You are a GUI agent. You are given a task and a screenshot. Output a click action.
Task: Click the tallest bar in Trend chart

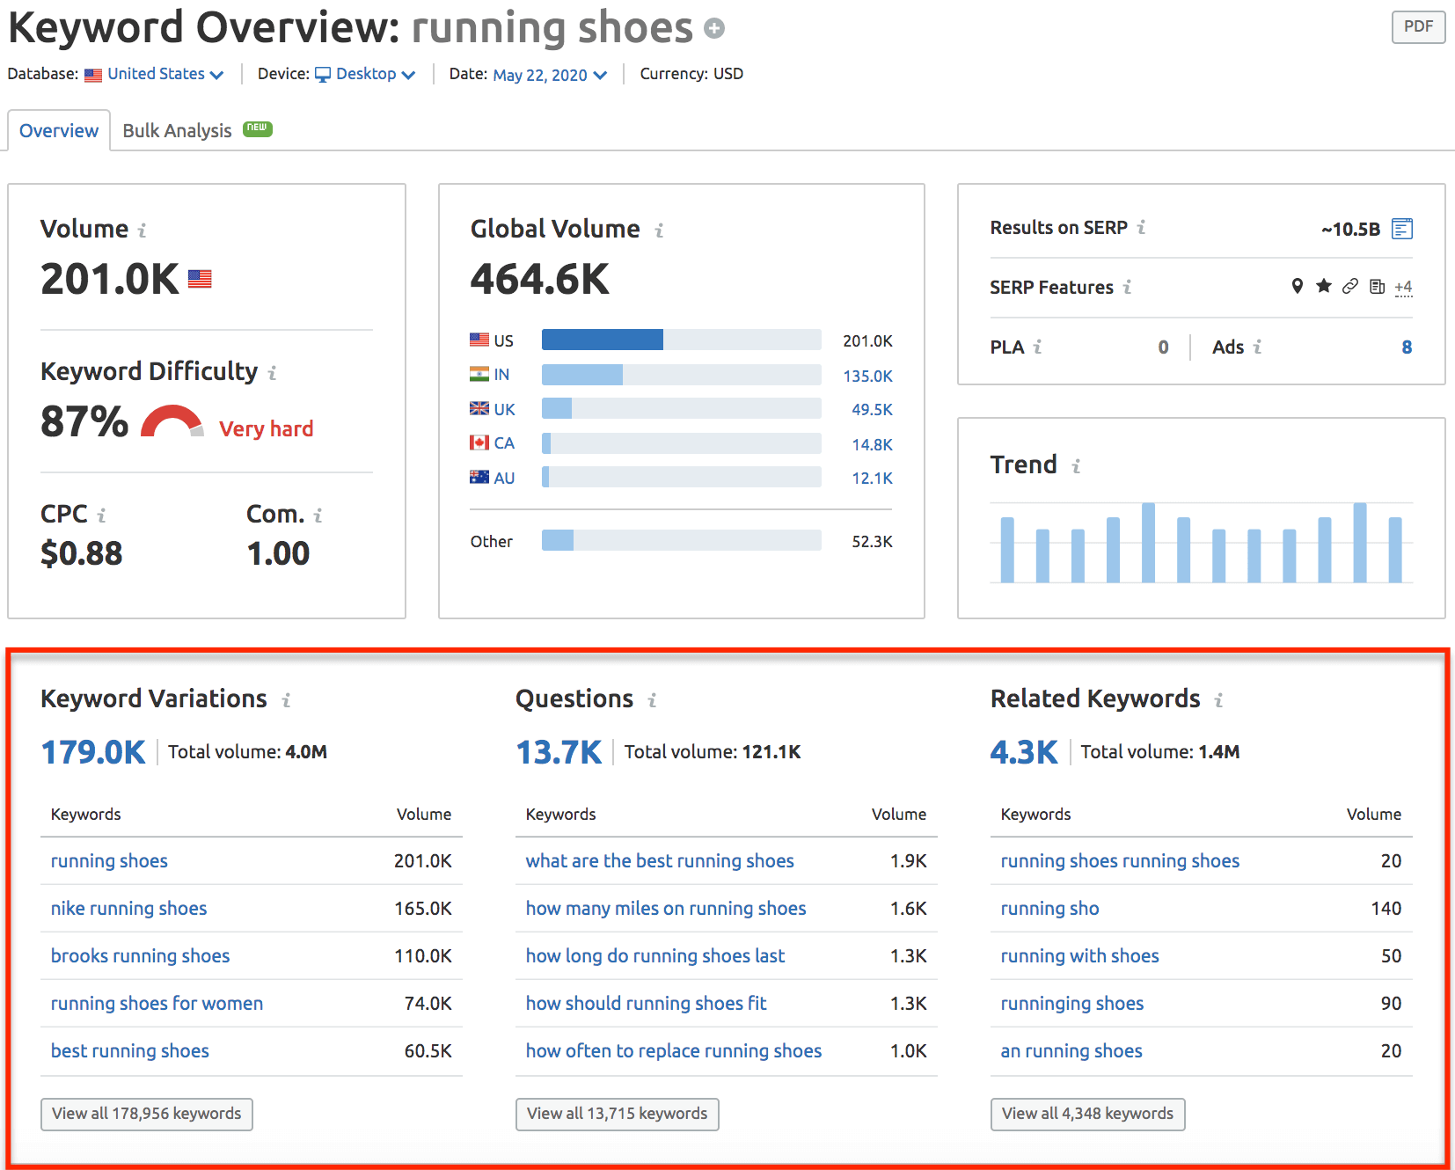point(1148,542)
